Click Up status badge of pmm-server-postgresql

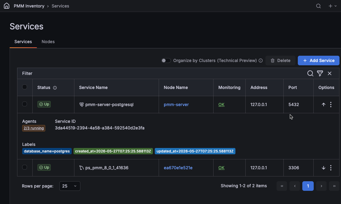tap(44, 104)
